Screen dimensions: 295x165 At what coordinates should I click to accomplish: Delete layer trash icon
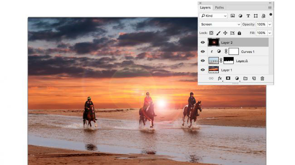pos(262,78)
